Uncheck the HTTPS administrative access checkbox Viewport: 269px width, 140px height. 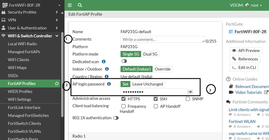(123, 99)
